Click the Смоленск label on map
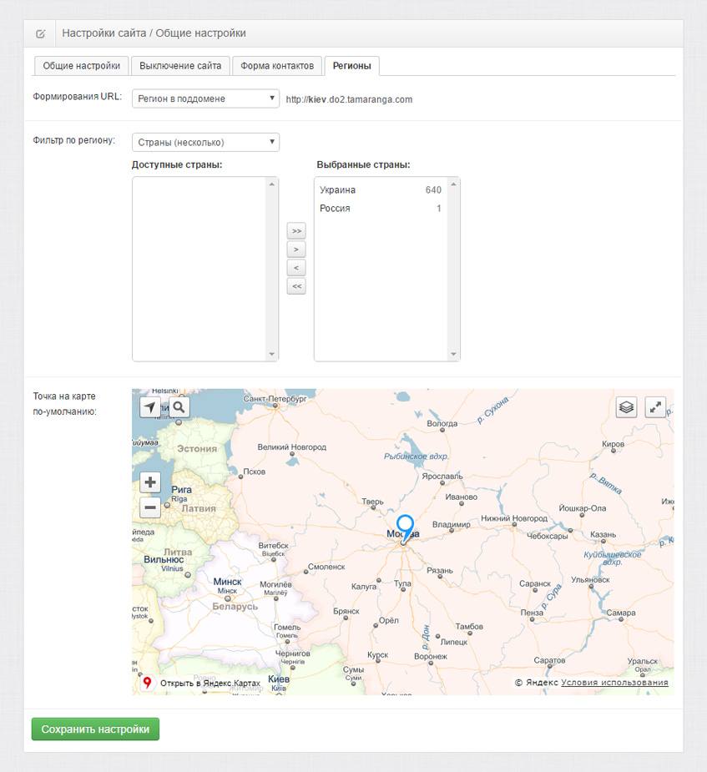This screenshot has height=772, width=707. (326, 567)
